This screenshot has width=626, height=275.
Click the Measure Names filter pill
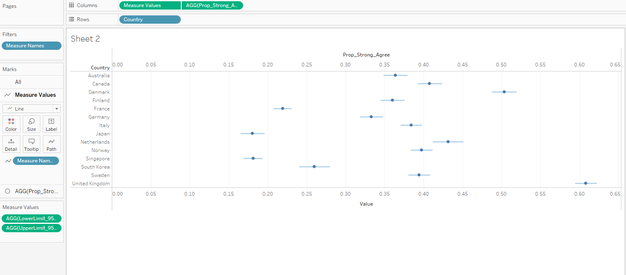pyautogui.click(x=32, y=46)
